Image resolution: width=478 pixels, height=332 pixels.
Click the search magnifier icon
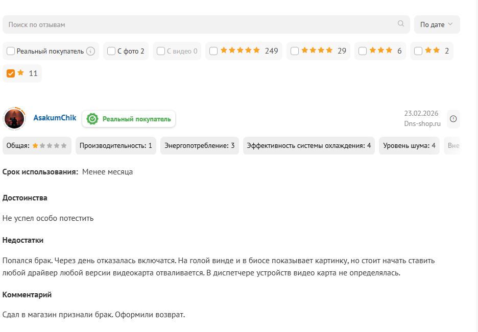coord(401,23)
